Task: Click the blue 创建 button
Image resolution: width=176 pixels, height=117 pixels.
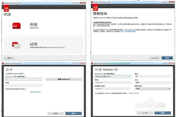Action: tap(163, 113)
